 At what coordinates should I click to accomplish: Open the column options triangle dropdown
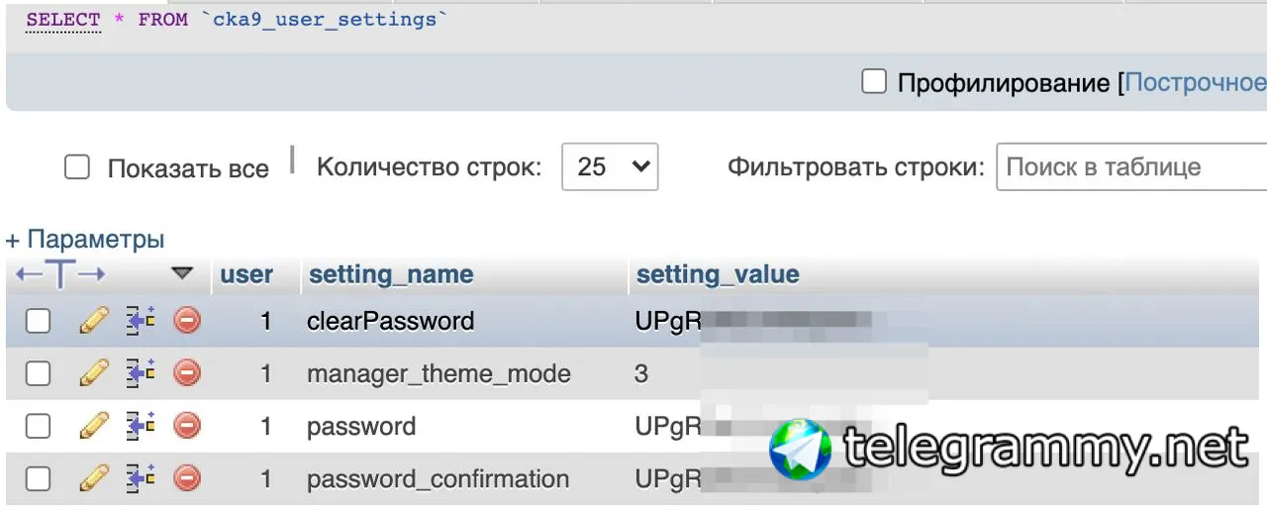(x=182, y=273)
